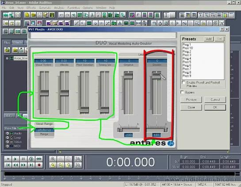Image resolution: width=241 pixels, height=187 pixels.
Task: Click Play to End circled-arrow button
Action: point(31,159)
